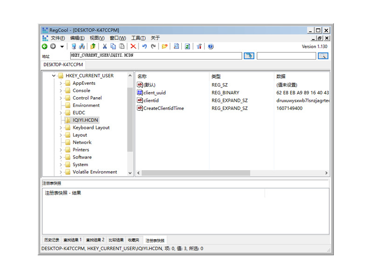Expand the System tree node
372x279 pixels.
[61, 165]
